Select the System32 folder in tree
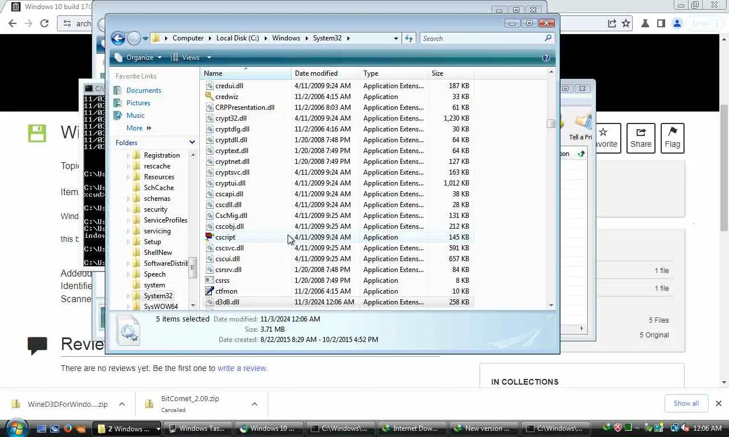This screenshot has height=437, width=729. click(x=158, y=296)
